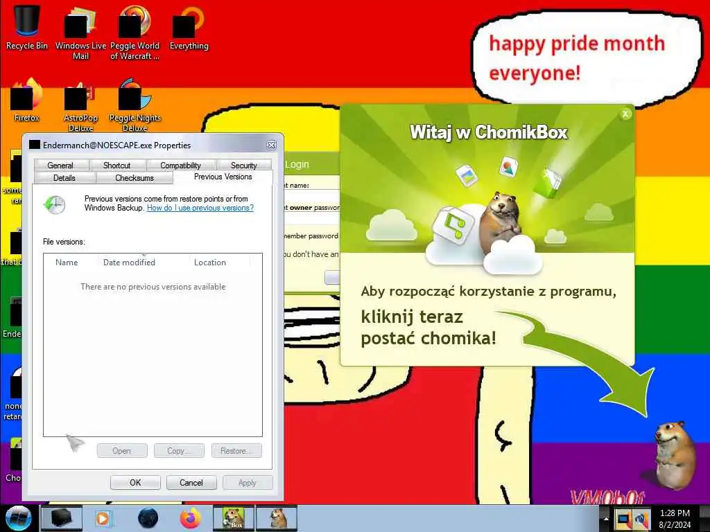Click the "There are no previous versions available" message
Screen dimensions: 710x532
tap(153, 287)
